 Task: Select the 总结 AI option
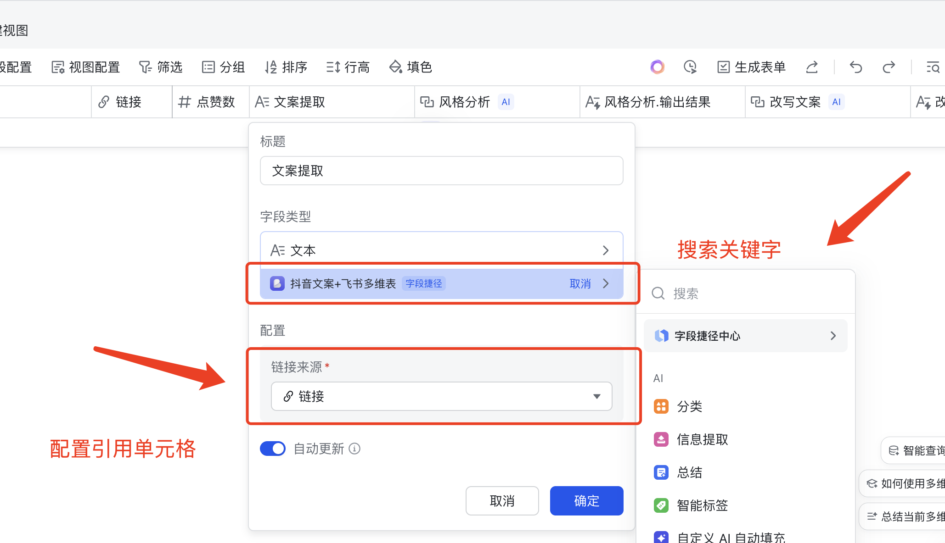pyautogui.click(x=746, y=472)
